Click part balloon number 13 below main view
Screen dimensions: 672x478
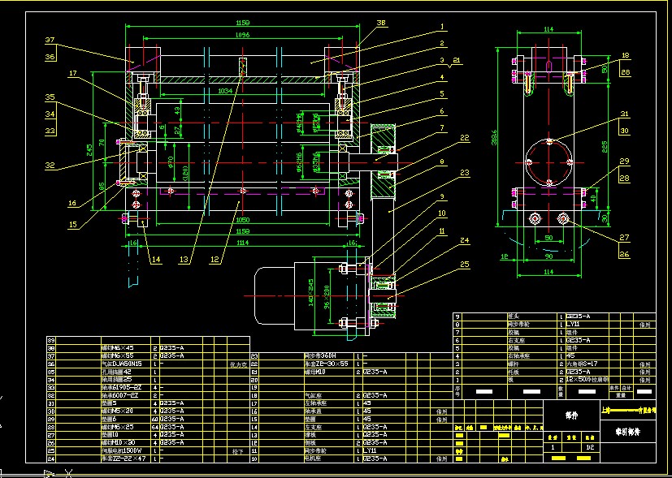pos(185,260)
